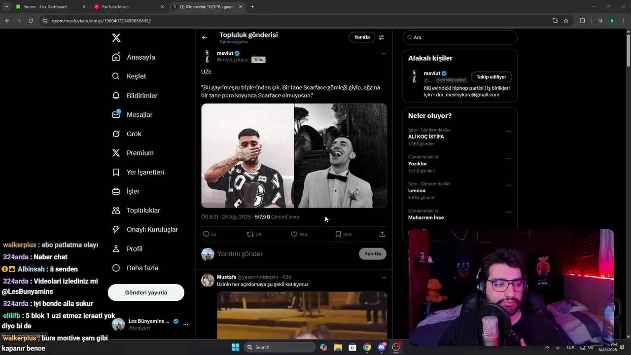The height and width of the screenshot is (355, 631).
Task: Open Discord from taskbar
Action: pyautogui.click(x=382, y=347)
